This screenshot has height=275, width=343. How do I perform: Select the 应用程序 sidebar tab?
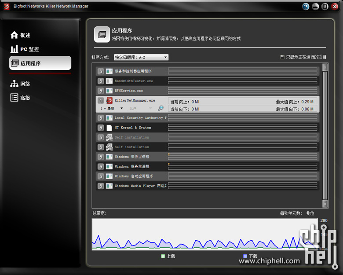pyautogui.click(x=40, y=63)
